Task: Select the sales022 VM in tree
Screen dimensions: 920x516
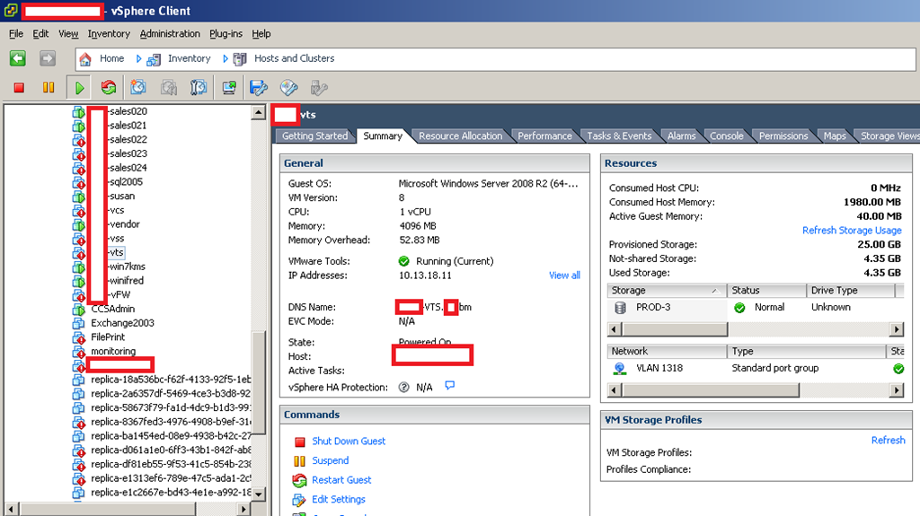Action: click(128, 140)
